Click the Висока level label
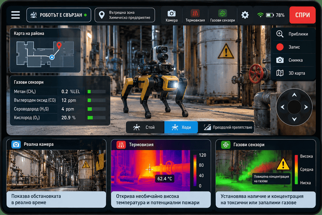Screen dimensions: 322x215 [x=306, y=156]
